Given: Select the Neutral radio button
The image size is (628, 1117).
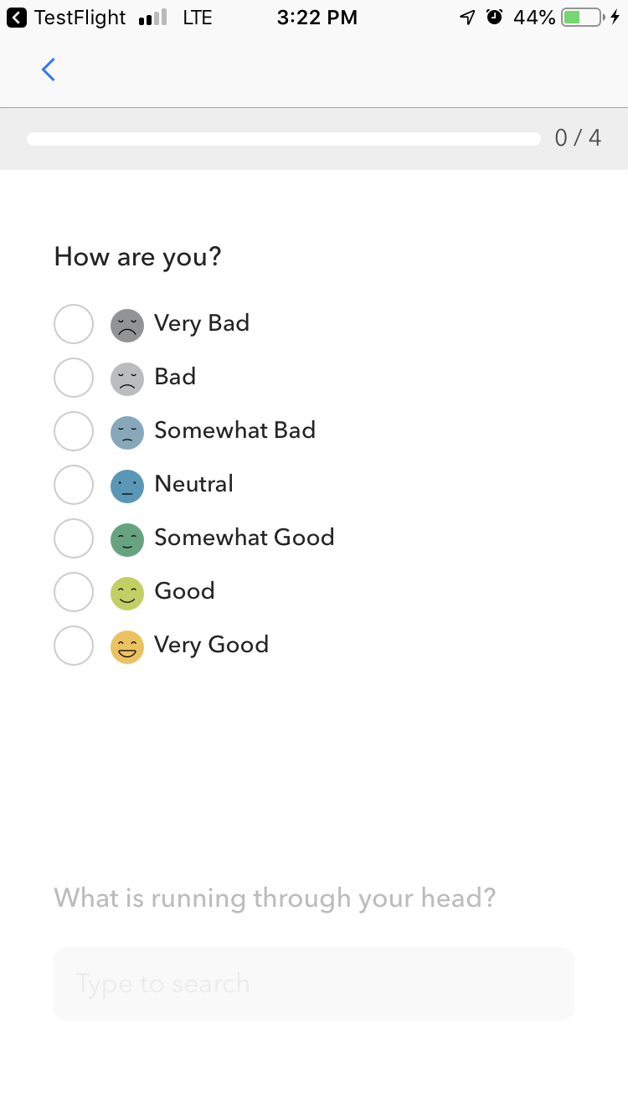Looking at the screenshot, I should coord(74,485).
